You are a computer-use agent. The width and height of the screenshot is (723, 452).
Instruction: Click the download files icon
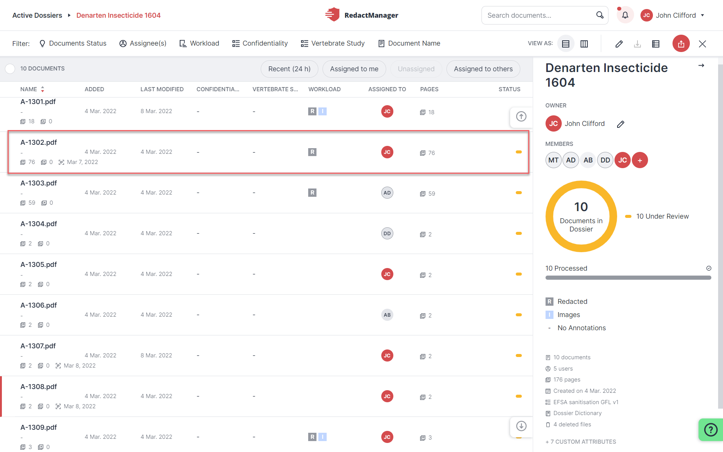637,44
